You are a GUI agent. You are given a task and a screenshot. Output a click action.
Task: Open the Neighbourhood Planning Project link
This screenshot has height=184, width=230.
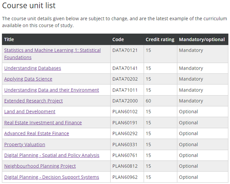[x=40, y=166]
